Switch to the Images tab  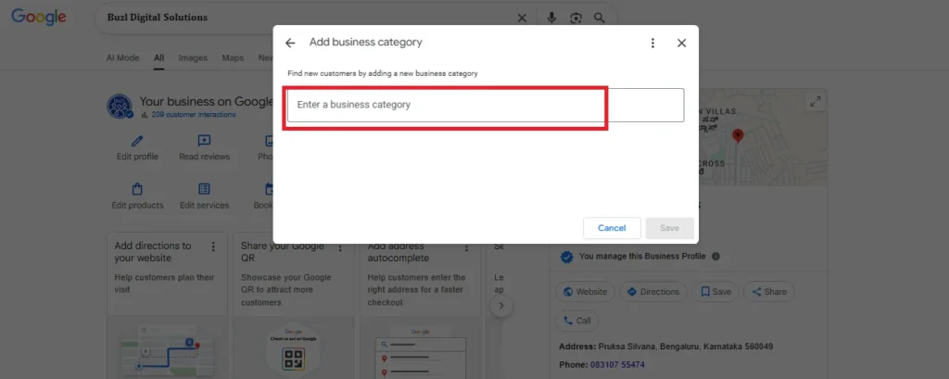tap(193, 58)
